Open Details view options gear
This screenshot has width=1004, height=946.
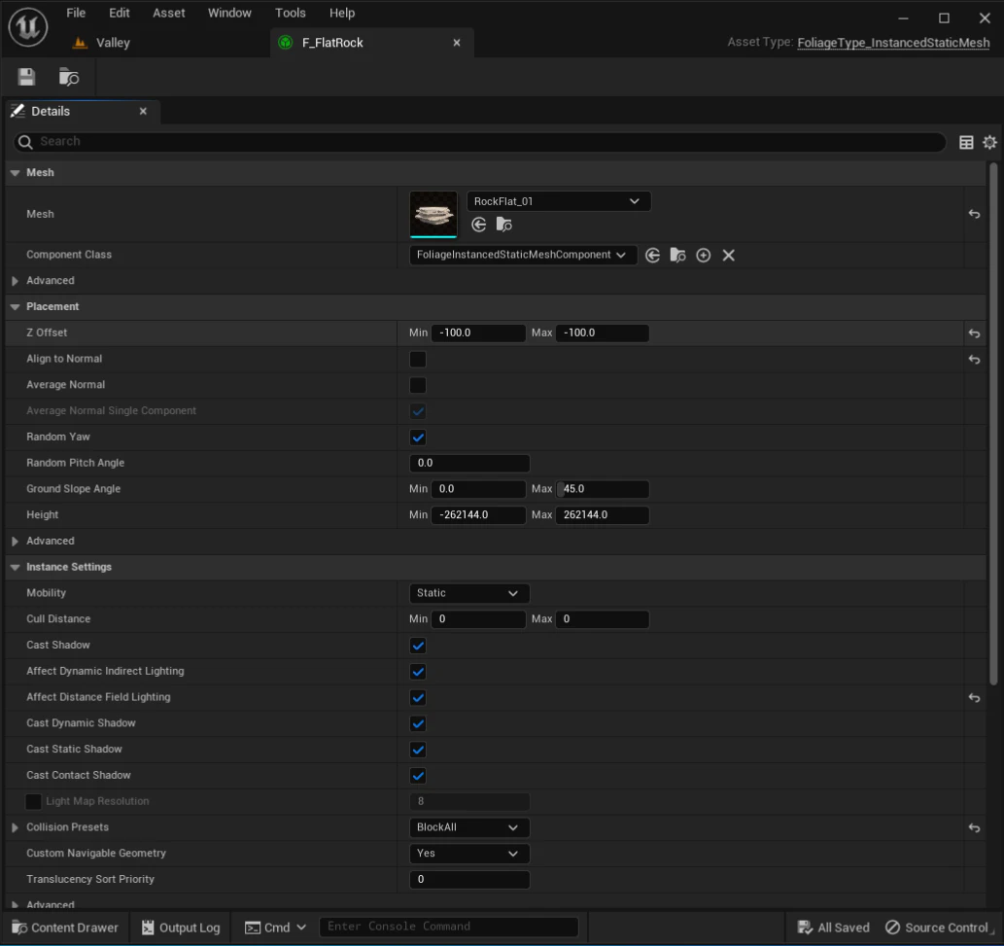click(990, 142)
